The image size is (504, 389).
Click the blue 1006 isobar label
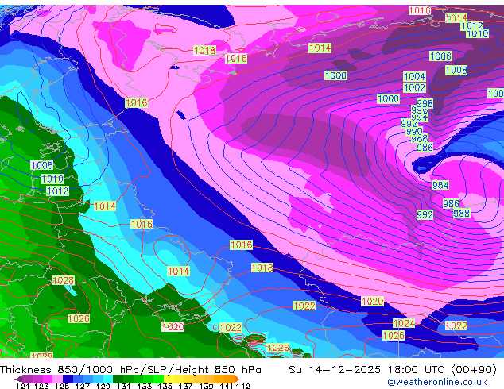441,56
